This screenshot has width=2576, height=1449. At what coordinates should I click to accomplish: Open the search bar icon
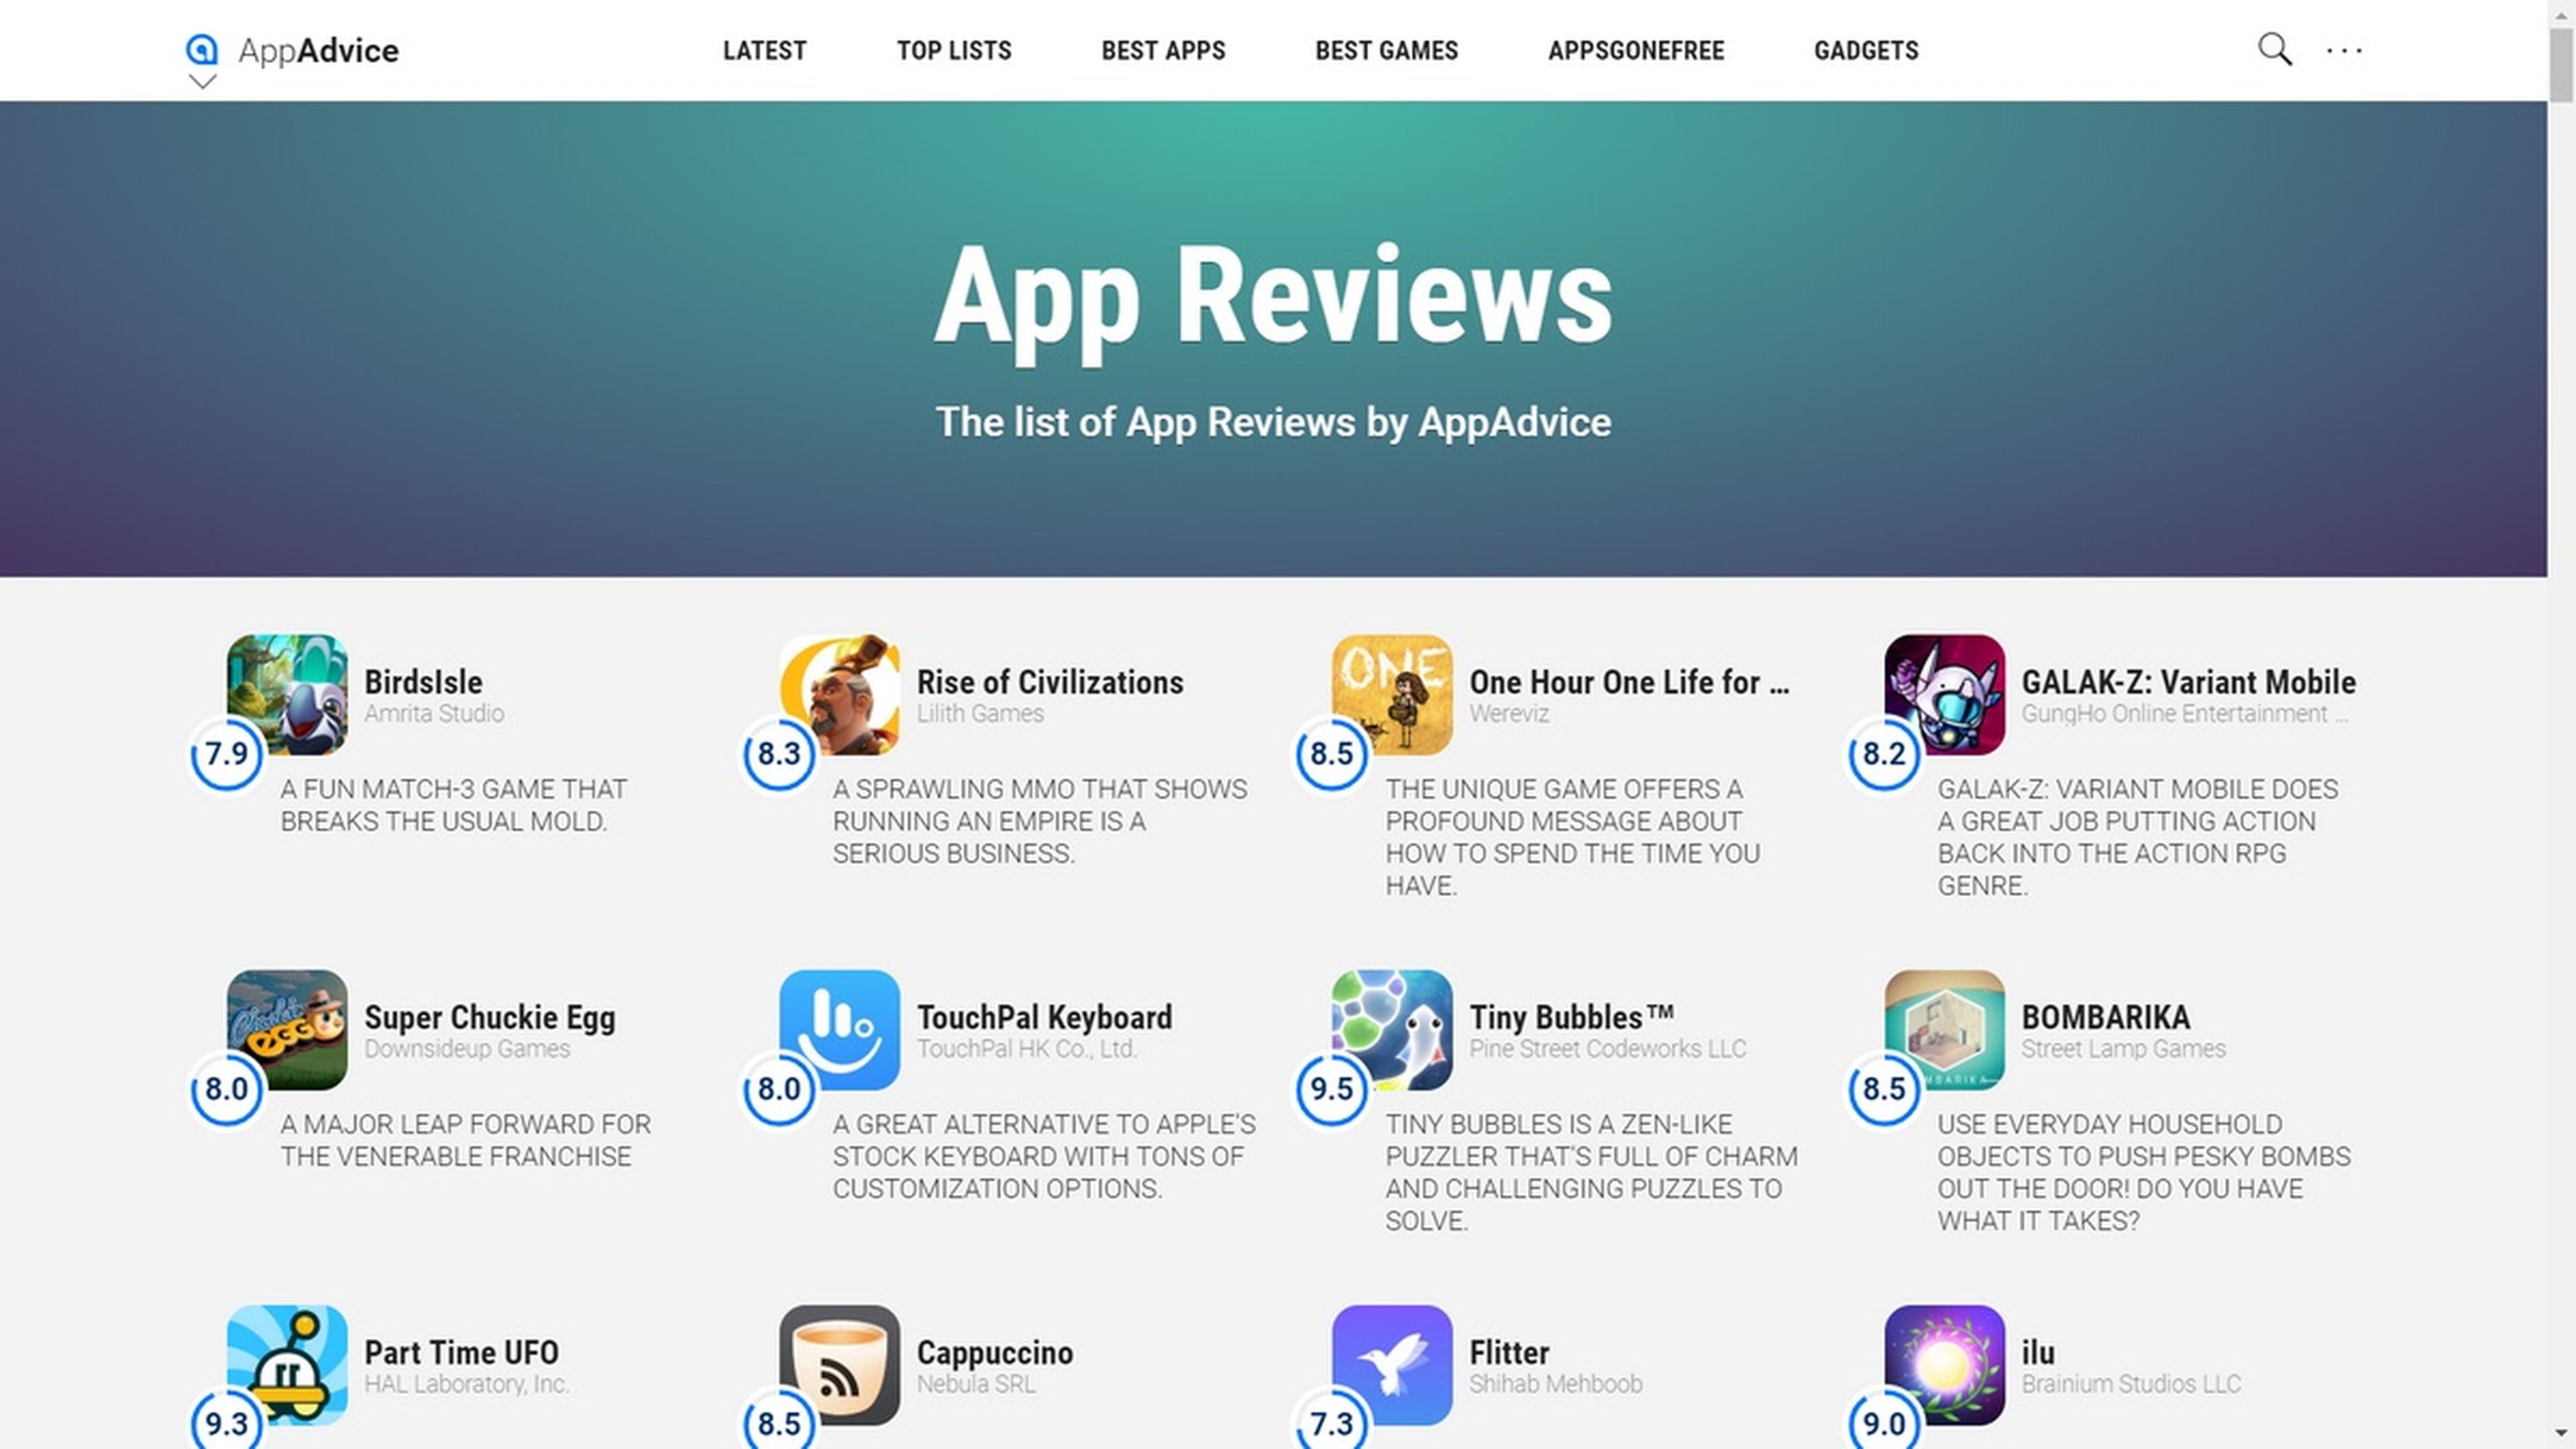pos(2275,50)
